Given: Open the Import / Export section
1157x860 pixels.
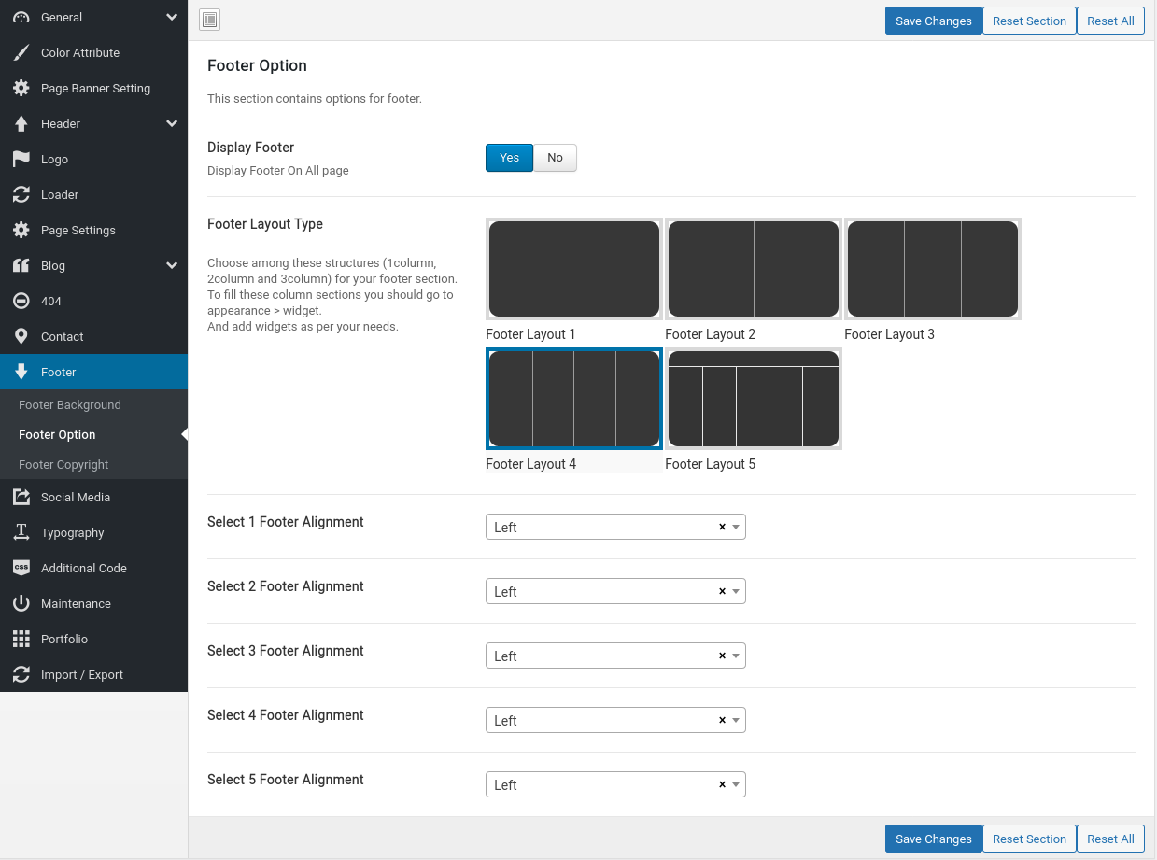Looking at the screenshot, I should tap(93, 674).
